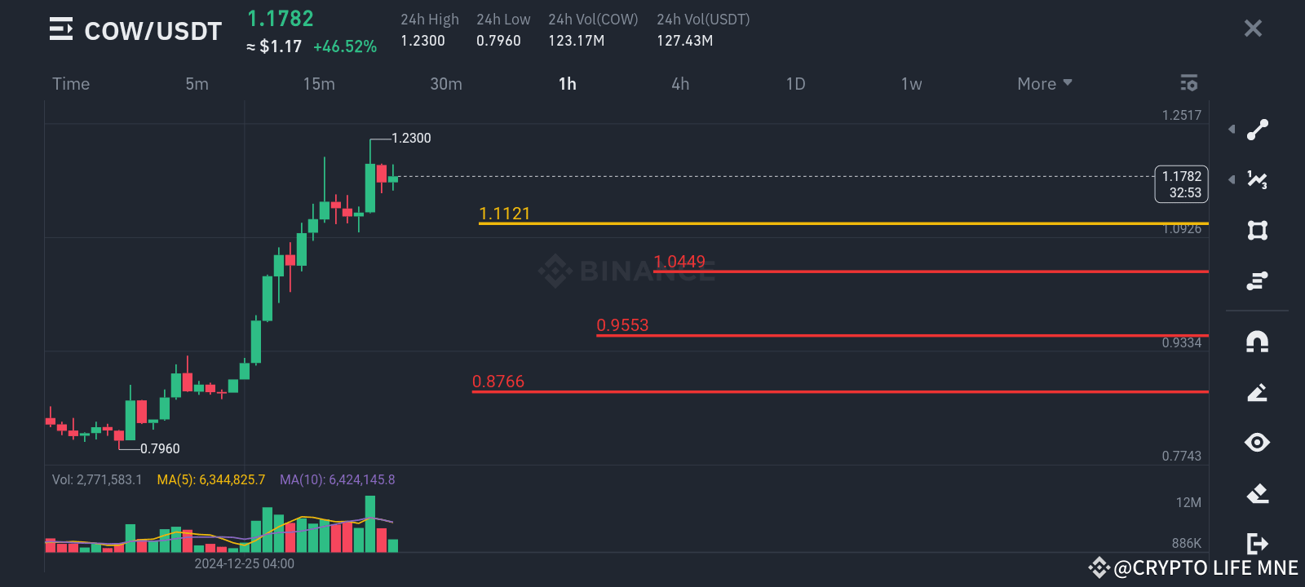Image resolution: width=1305 pixels, height=587 pixels.
Task: Click the hamburger menu beside COW/USDT
Action: pyautogui.click(x=60, y=30)
